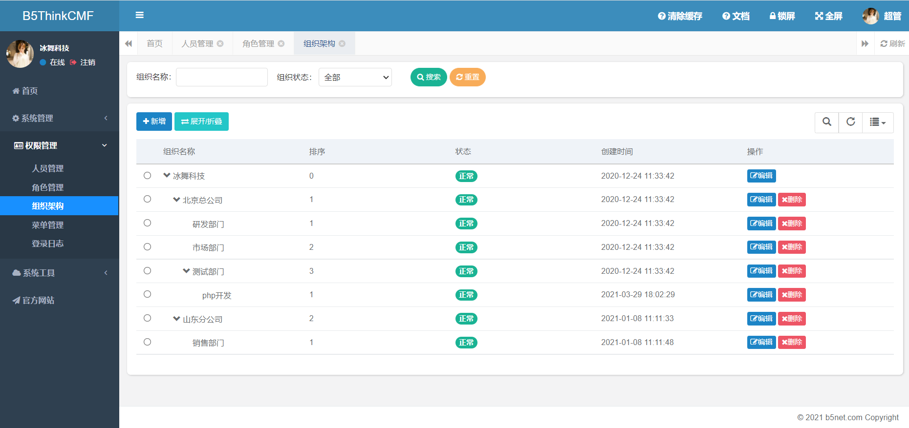Viewport: 909px width, 428px height.
Task: Edit the 冰舞科技 row
Action: click(761, 176)
